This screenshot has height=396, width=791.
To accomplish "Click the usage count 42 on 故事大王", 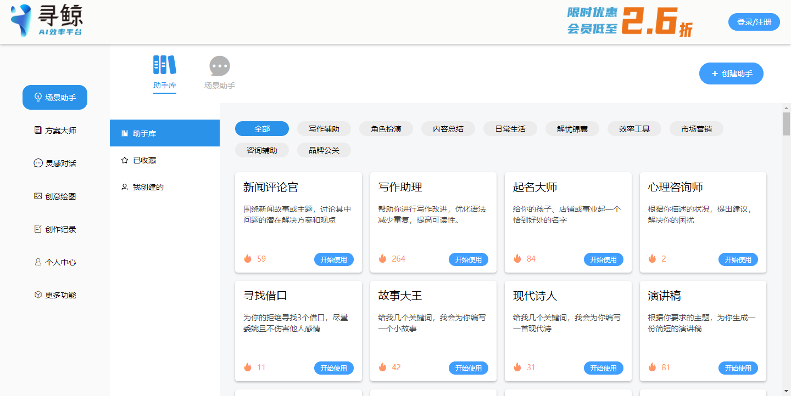I will click(396, 367).
